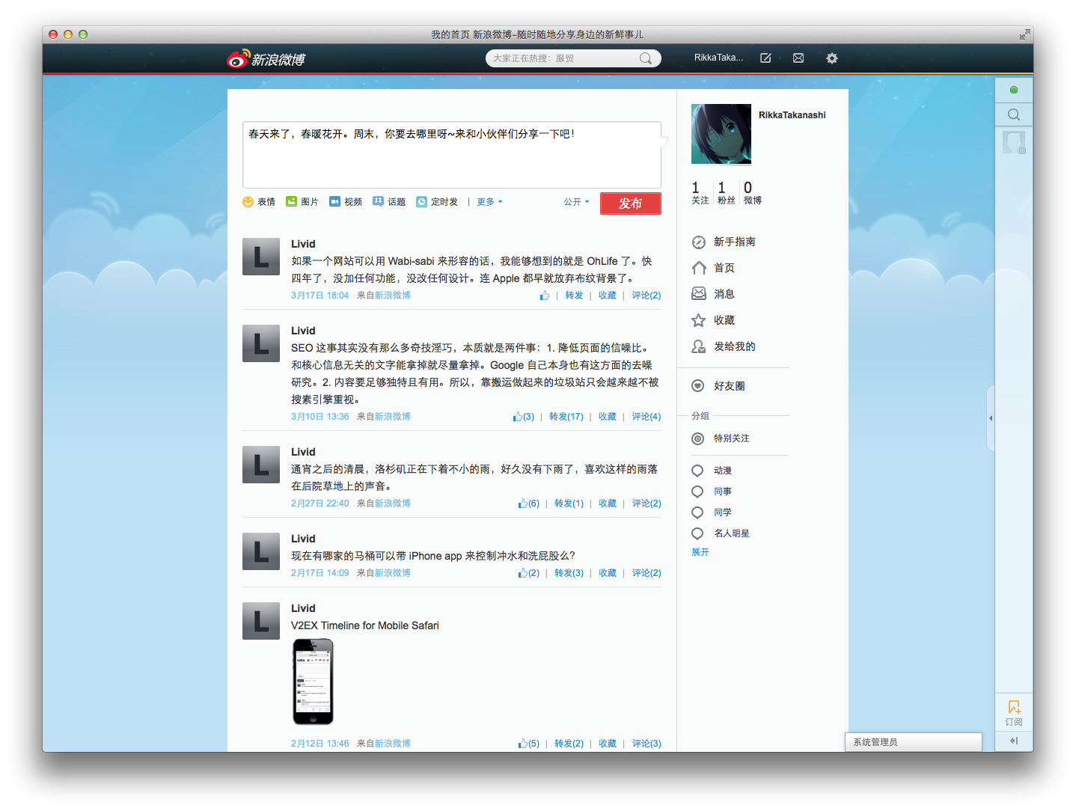1076x811 pixels.
Task: Open RikkaTakanashi profile avatar
Action: [x=721, y=134]
